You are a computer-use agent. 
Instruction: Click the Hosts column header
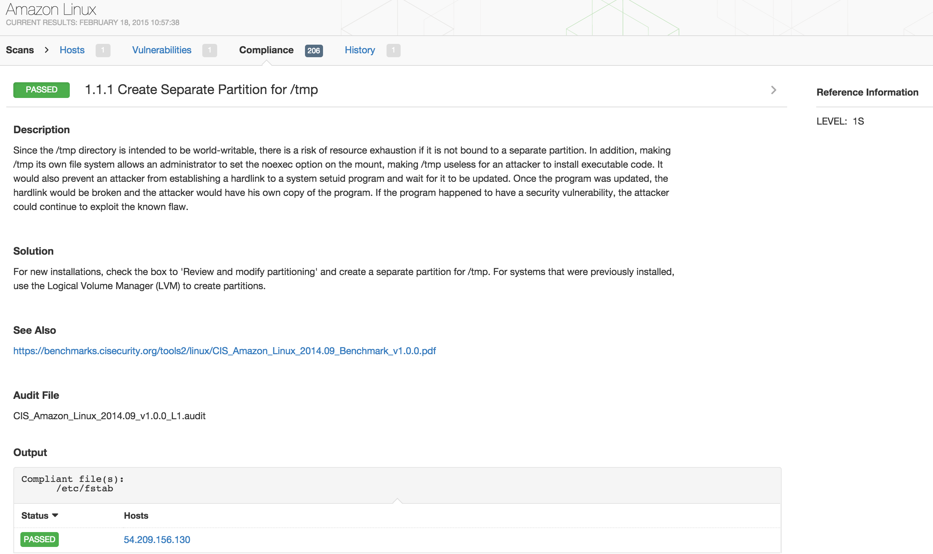(136, 516)
